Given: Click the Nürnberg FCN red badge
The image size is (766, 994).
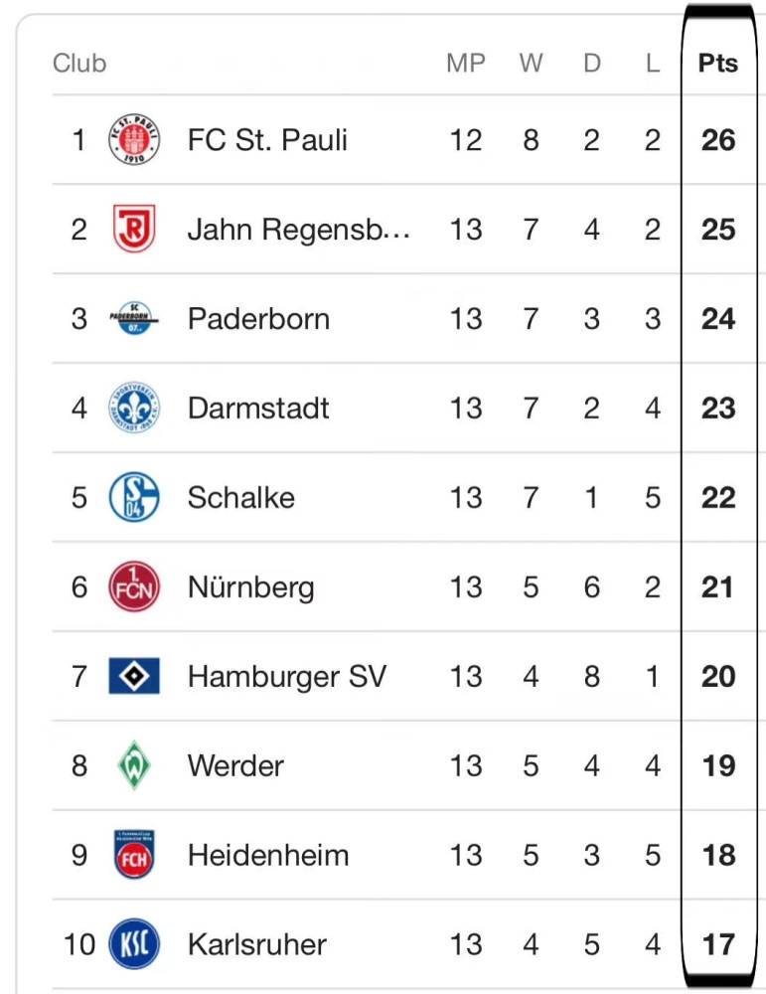Looking at the screenshot, I should 134,586.
